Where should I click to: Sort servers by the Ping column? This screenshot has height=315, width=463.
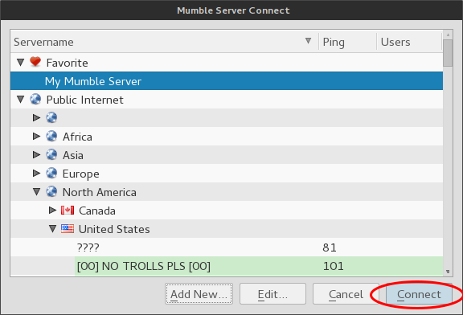coord(347,42)
